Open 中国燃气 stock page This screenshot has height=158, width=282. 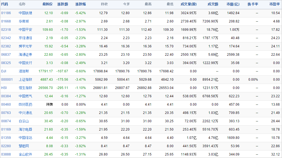click(25, 96)
